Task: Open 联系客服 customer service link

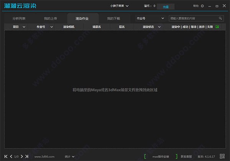Action: coord(186,157)
